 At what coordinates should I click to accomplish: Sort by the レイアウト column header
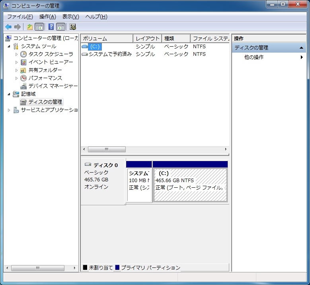point(148,38)
